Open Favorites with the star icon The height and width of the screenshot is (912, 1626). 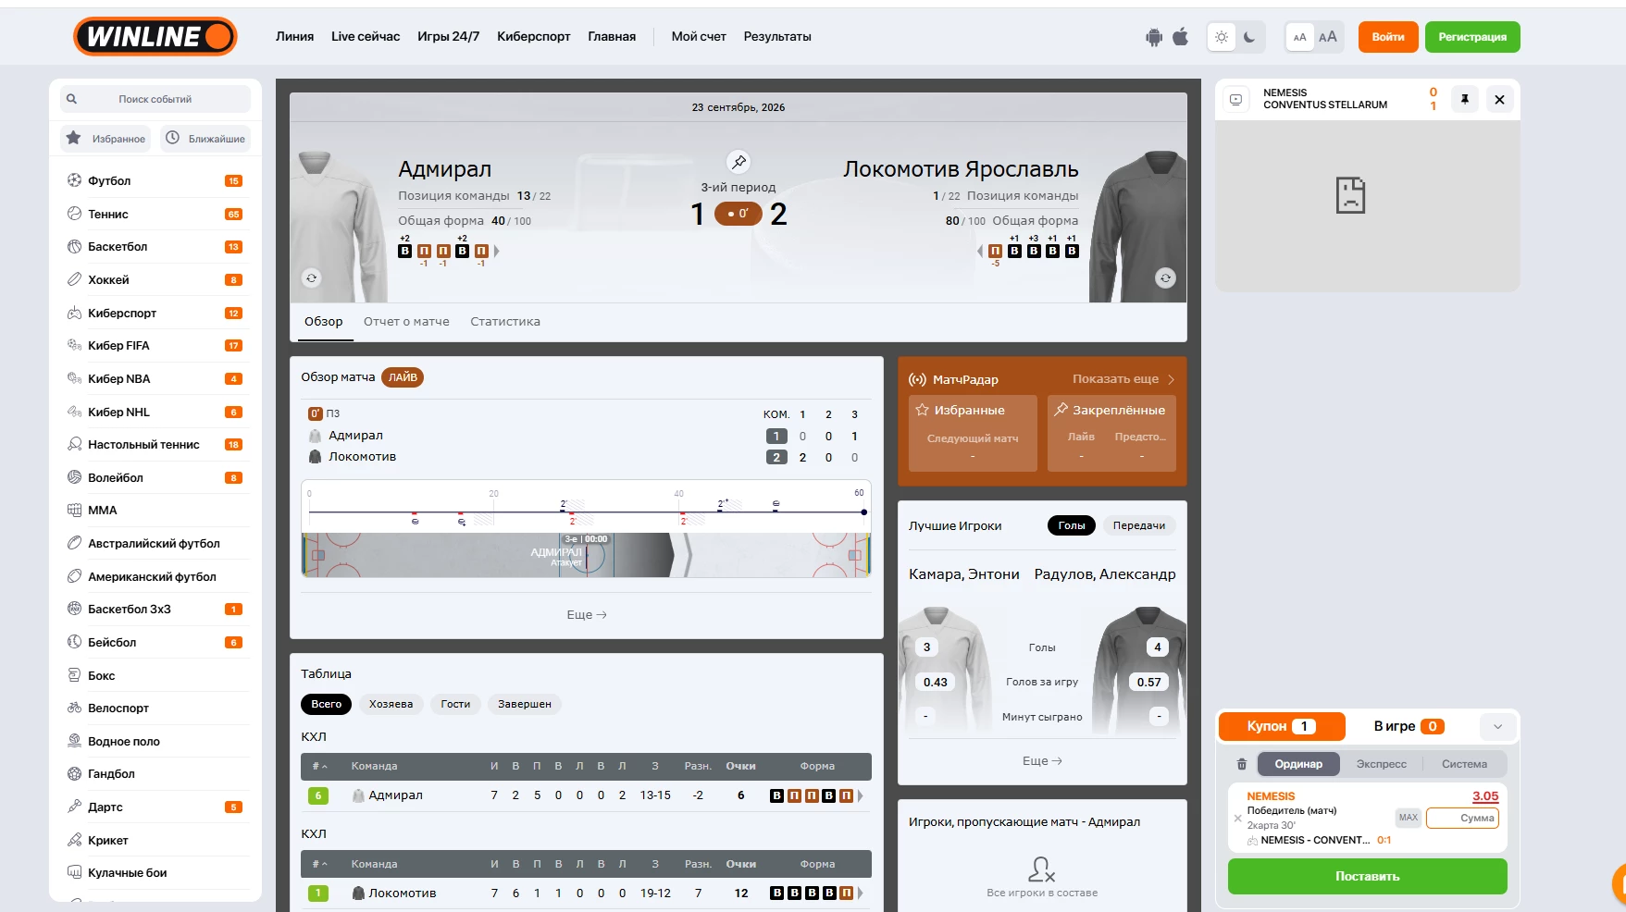(x=73, y=138)
